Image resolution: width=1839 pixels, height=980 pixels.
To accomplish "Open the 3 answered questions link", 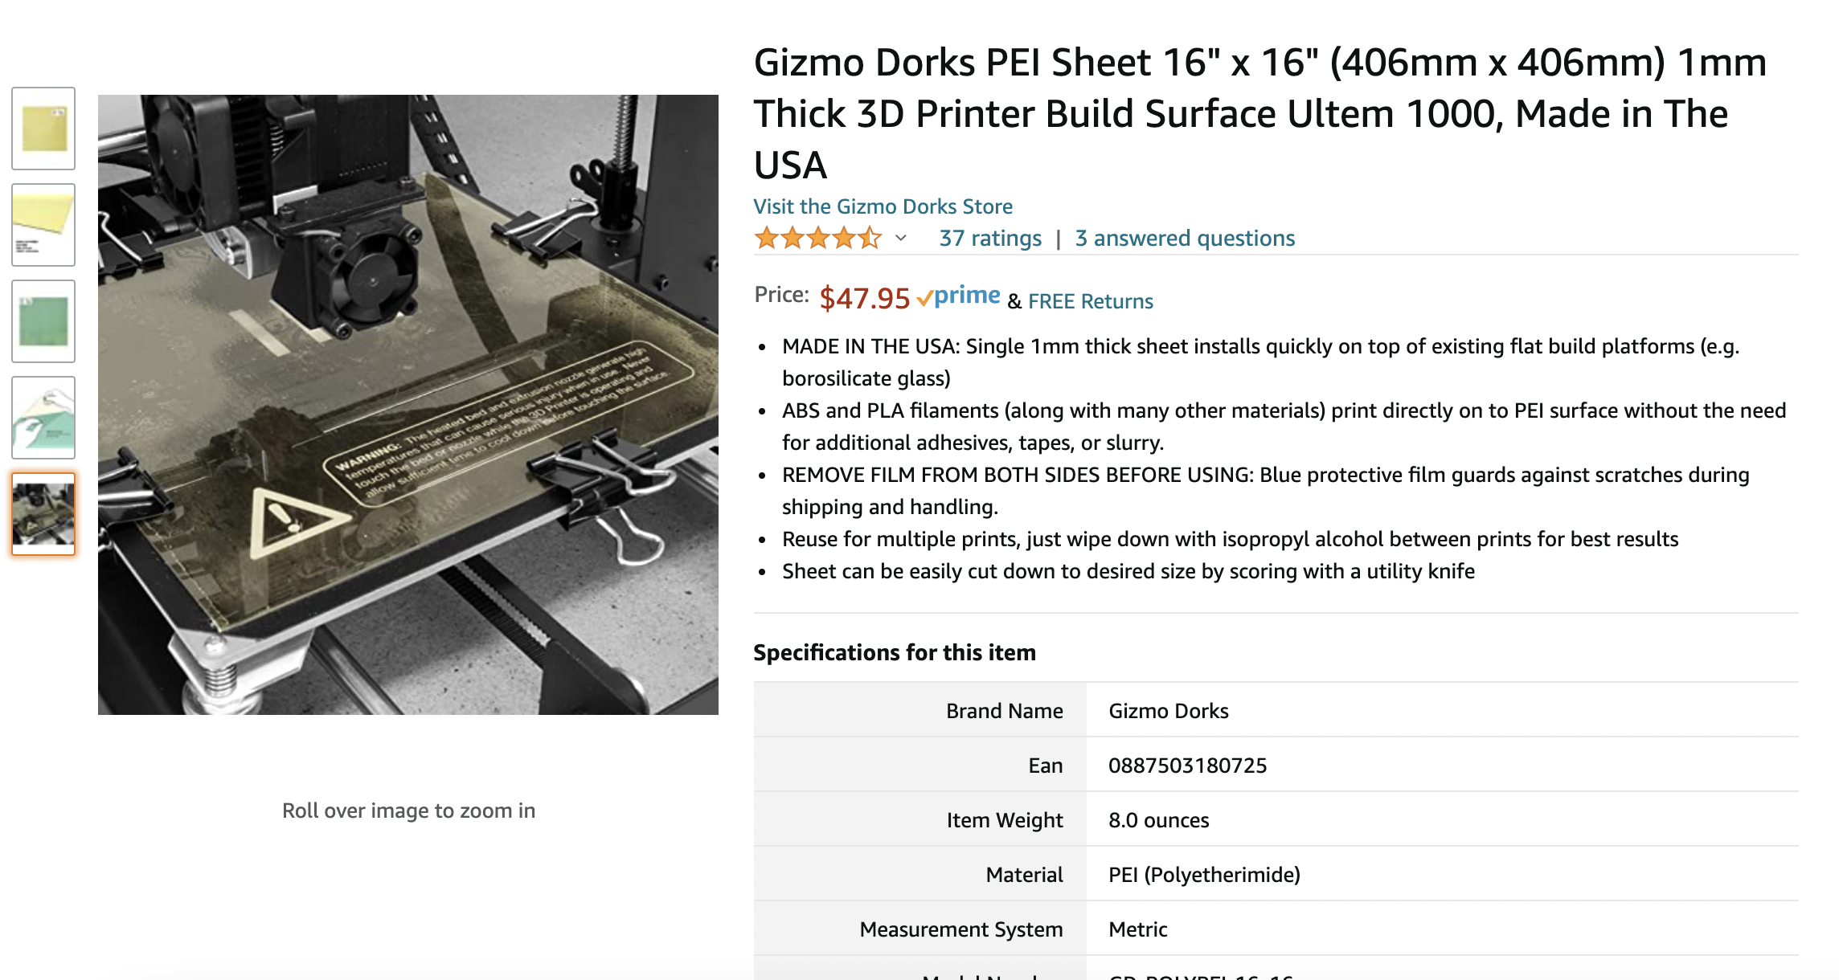I will pos(1185,239).
